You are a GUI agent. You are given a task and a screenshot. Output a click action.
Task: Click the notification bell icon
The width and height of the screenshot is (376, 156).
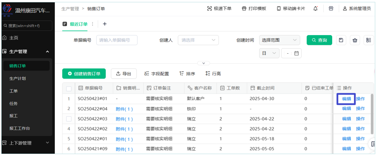pos(315,8)
